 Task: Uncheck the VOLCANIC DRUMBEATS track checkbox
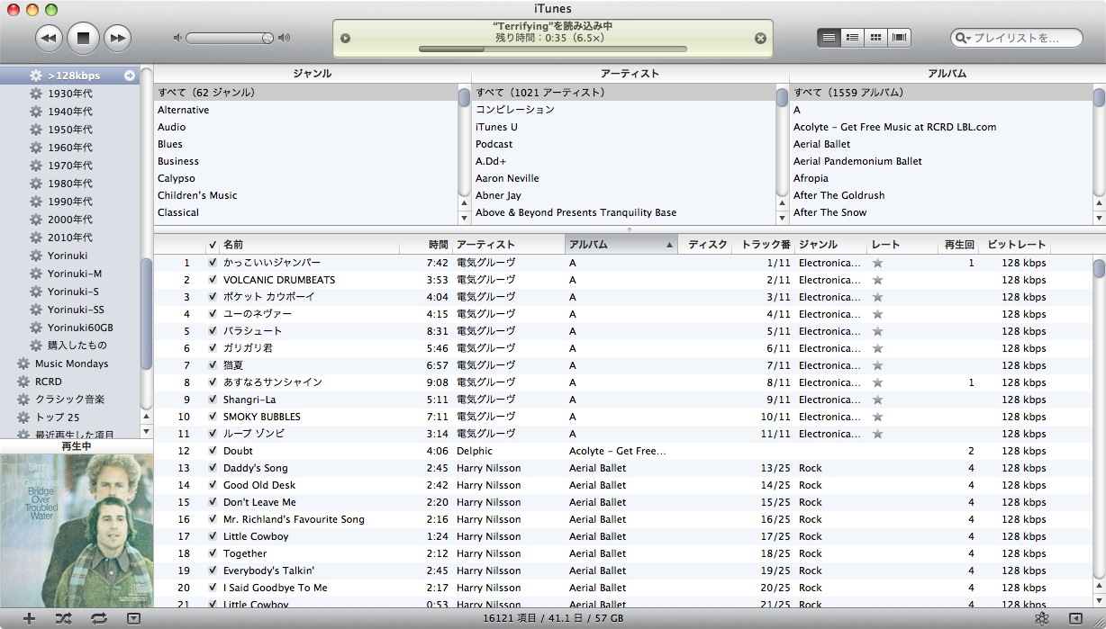coord(213,280)
